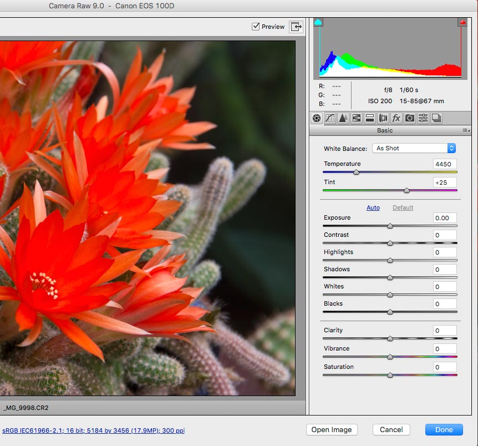This screenshot has width=478, height=446.
Task: Click the Shadows slider handle
Action: 390,277
